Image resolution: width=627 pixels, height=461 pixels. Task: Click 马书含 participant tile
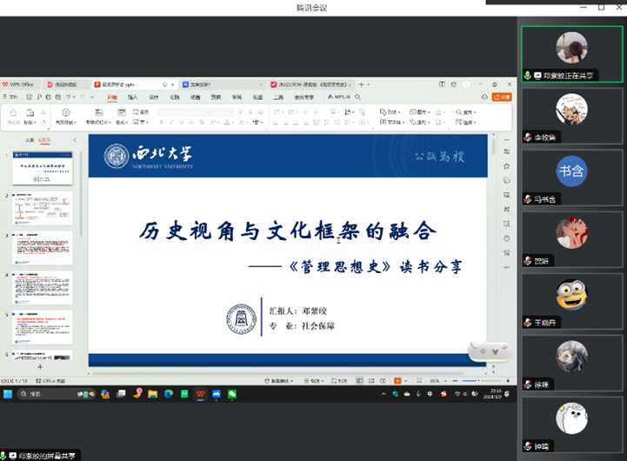coord(571,177)
